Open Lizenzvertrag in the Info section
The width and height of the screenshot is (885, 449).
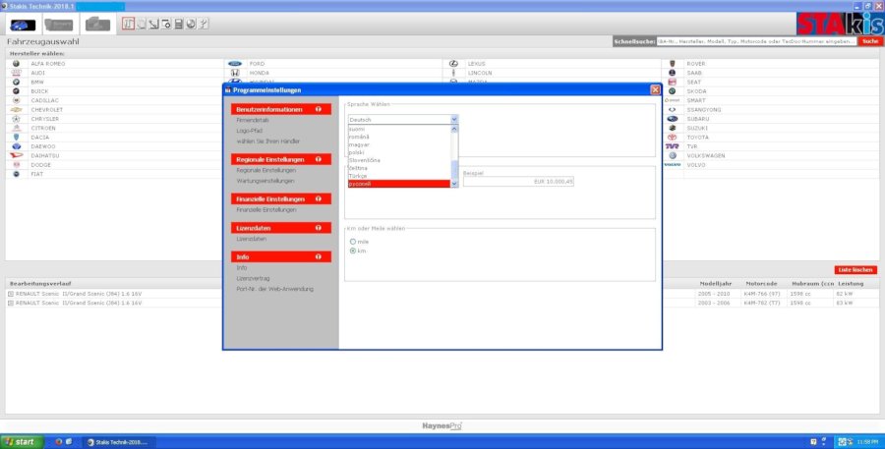[x=253, y=277]
